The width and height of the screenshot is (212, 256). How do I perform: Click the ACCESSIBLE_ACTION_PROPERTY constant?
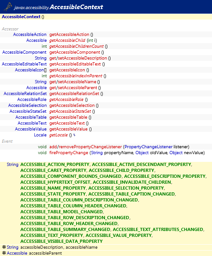point(55,165)
